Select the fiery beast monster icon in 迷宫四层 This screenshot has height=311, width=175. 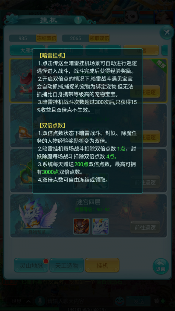[x=81, y=226]
